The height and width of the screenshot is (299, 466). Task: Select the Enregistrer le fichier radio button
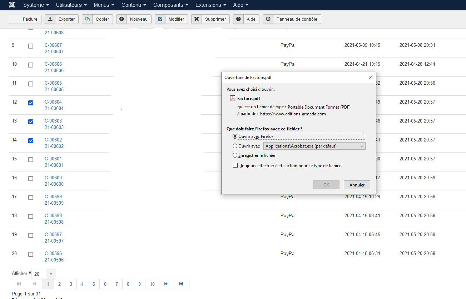(235, 155)
